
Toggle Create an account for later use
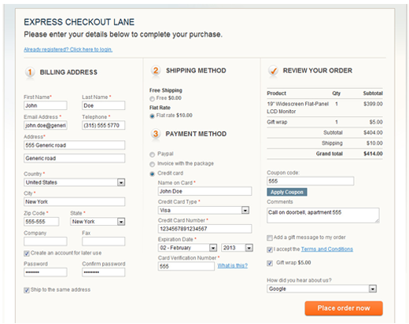click(27, 253)
